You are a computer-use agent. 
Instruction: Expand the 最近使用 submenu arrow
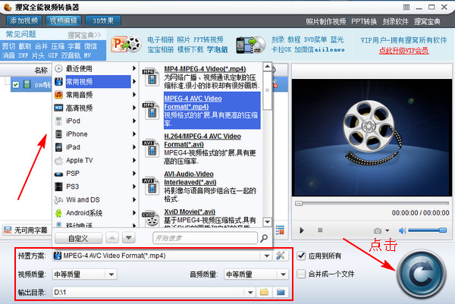134,68
